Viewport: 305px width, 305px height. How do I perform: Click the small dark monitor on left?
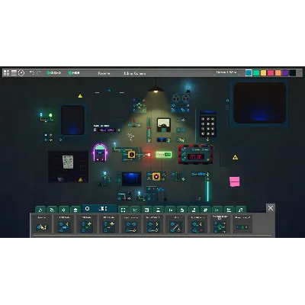pos(73,120)
